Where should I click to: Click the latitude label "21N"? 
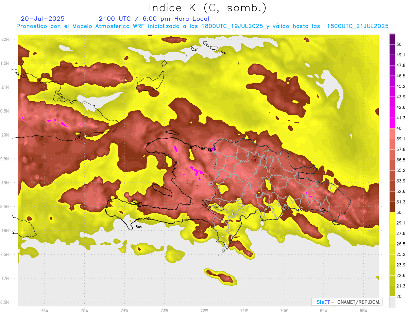coord(5,87)
